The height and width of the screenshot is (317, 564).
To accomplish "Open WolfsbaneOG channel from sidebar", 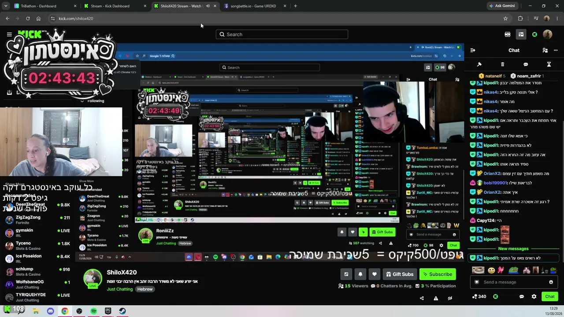I will 37,284.
